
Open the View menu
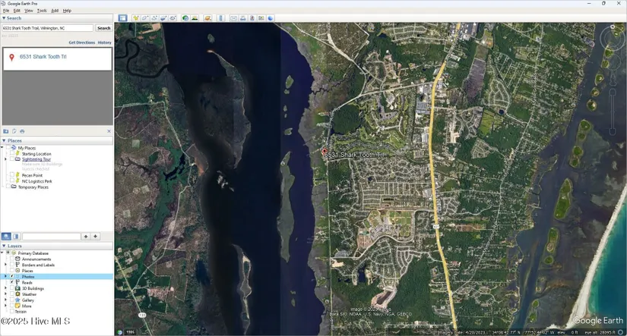click(29, 11)
